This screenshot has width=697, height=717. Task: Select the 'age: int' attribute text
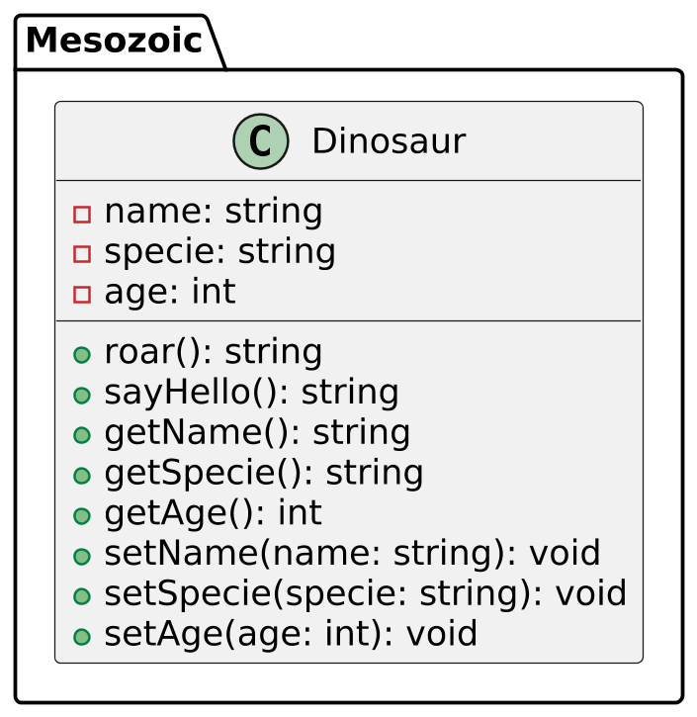pos(169,293)
